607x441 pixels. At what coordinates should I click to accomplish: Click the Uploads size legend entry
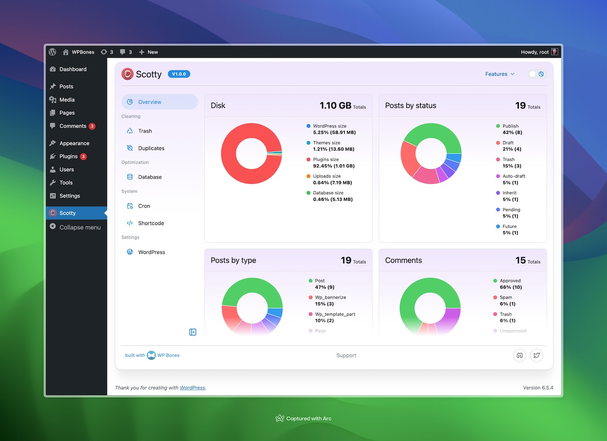click(x=330, y=180)
